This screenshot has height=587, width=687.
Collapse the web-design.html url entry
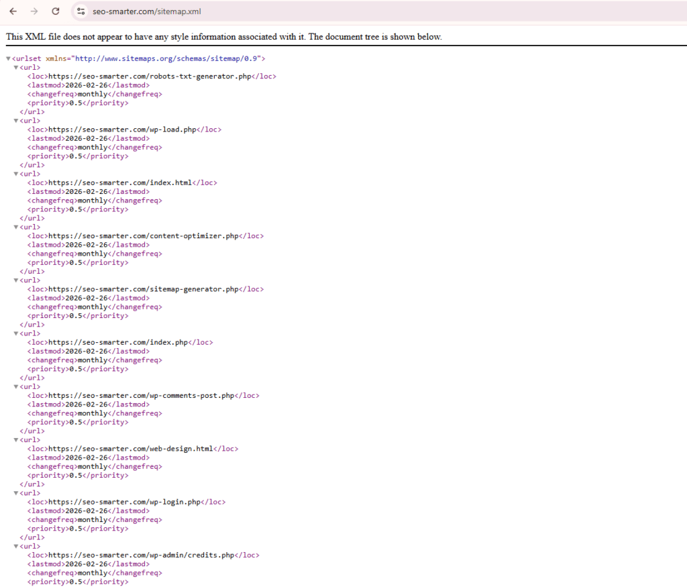[x=16, y=440]
